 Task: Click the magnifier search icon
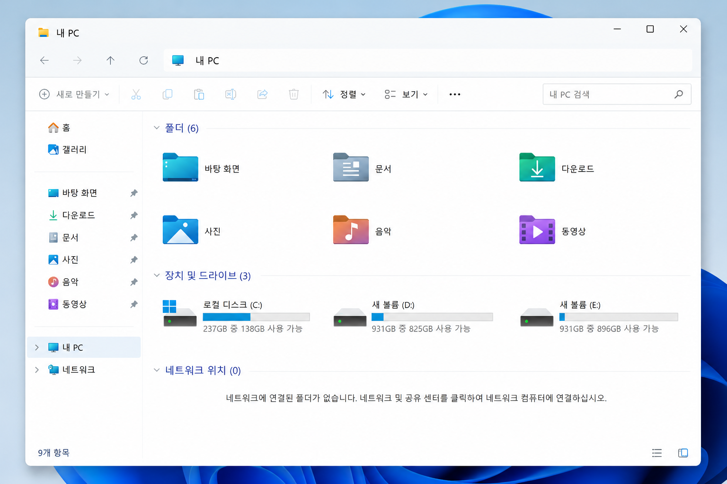pyautogui.click(x=679, y=94)
